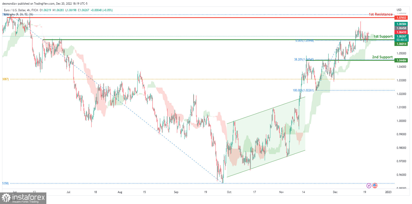
Task: Click the 0.00%(1.05948) Fibonacci level label
Action: click(x=305, y=41)
